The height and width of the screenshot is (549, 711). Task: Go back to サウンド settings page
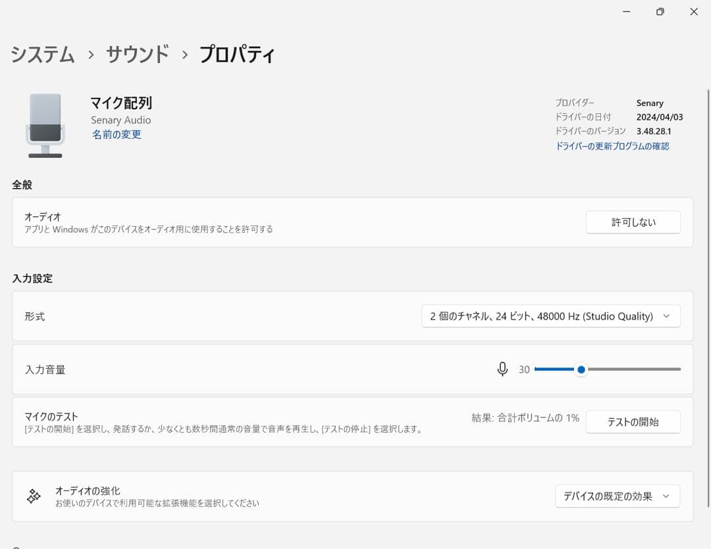[x=136, y=55]
